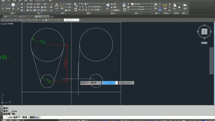Close the command line window
The width and height of the screenshot is (215, 121).
tap(1, 108)
